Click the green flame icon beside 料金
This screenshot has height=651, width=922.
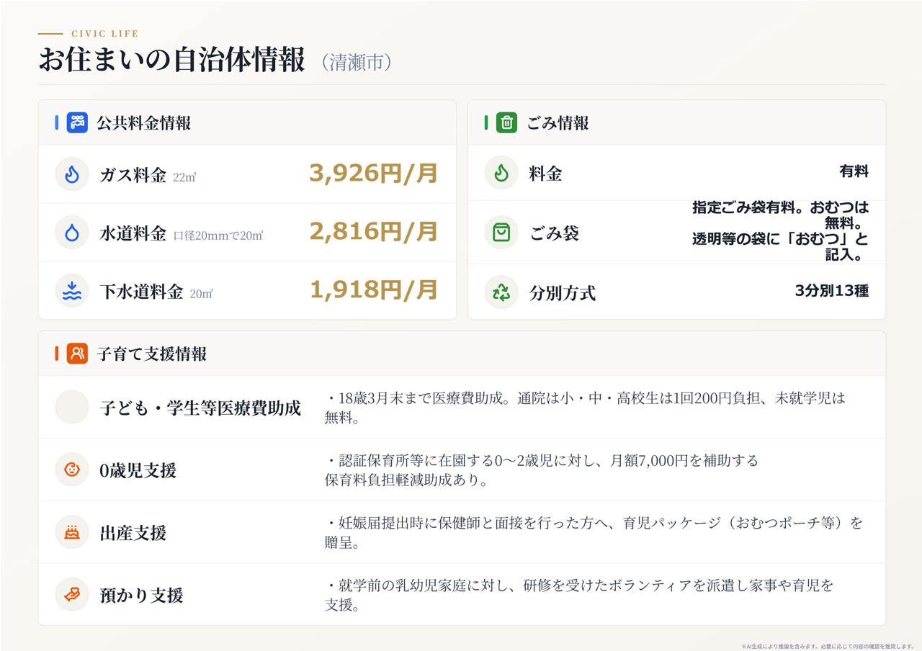[501, 173]
